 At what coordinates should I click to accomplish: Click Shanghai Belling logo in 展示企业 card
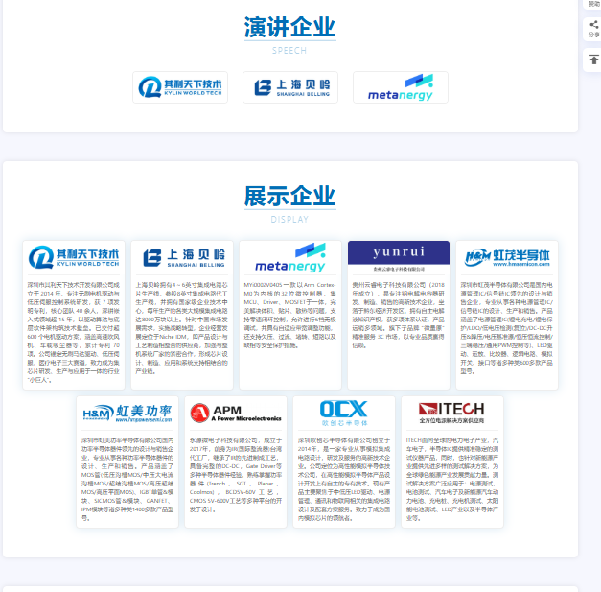point(183,258)
